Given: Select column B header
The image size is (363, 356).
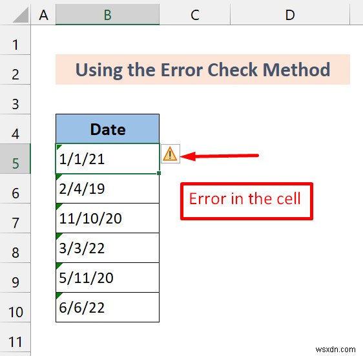Looking at the screenshot, I should [x=107, y=15].
